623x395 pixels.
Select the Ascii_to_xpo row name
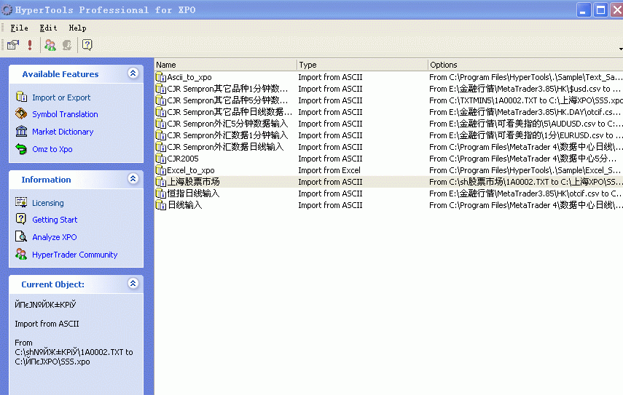(x=189, y=77)
